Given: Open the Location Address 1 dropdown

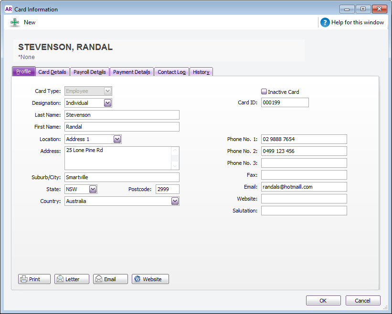Looking at the screenshot, I should pos(117,139).
